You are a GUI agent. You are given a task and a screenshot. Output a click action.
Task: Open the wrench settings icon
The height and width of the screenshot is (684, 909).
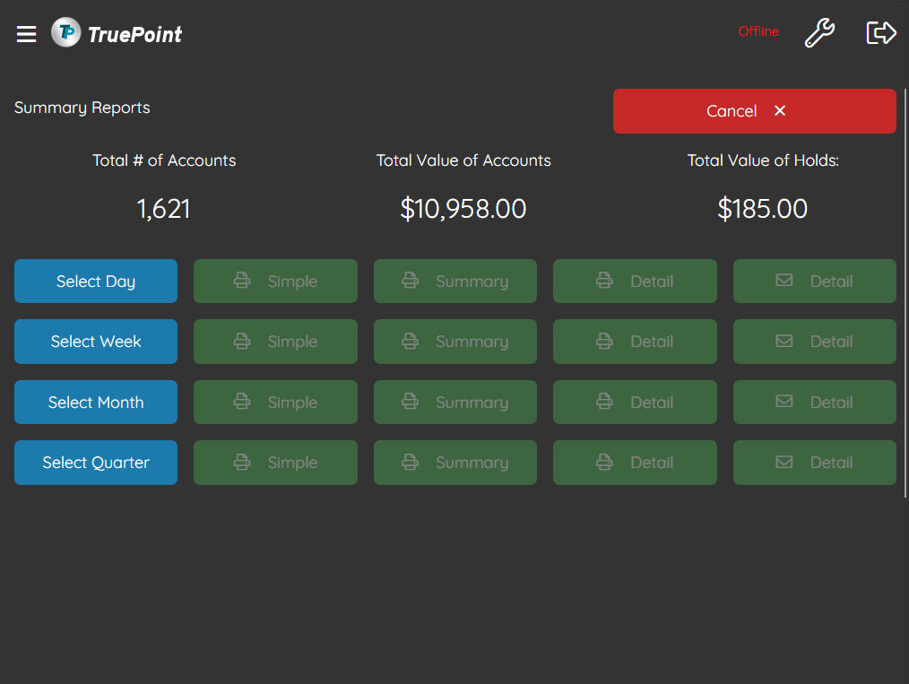pos(819,33)
